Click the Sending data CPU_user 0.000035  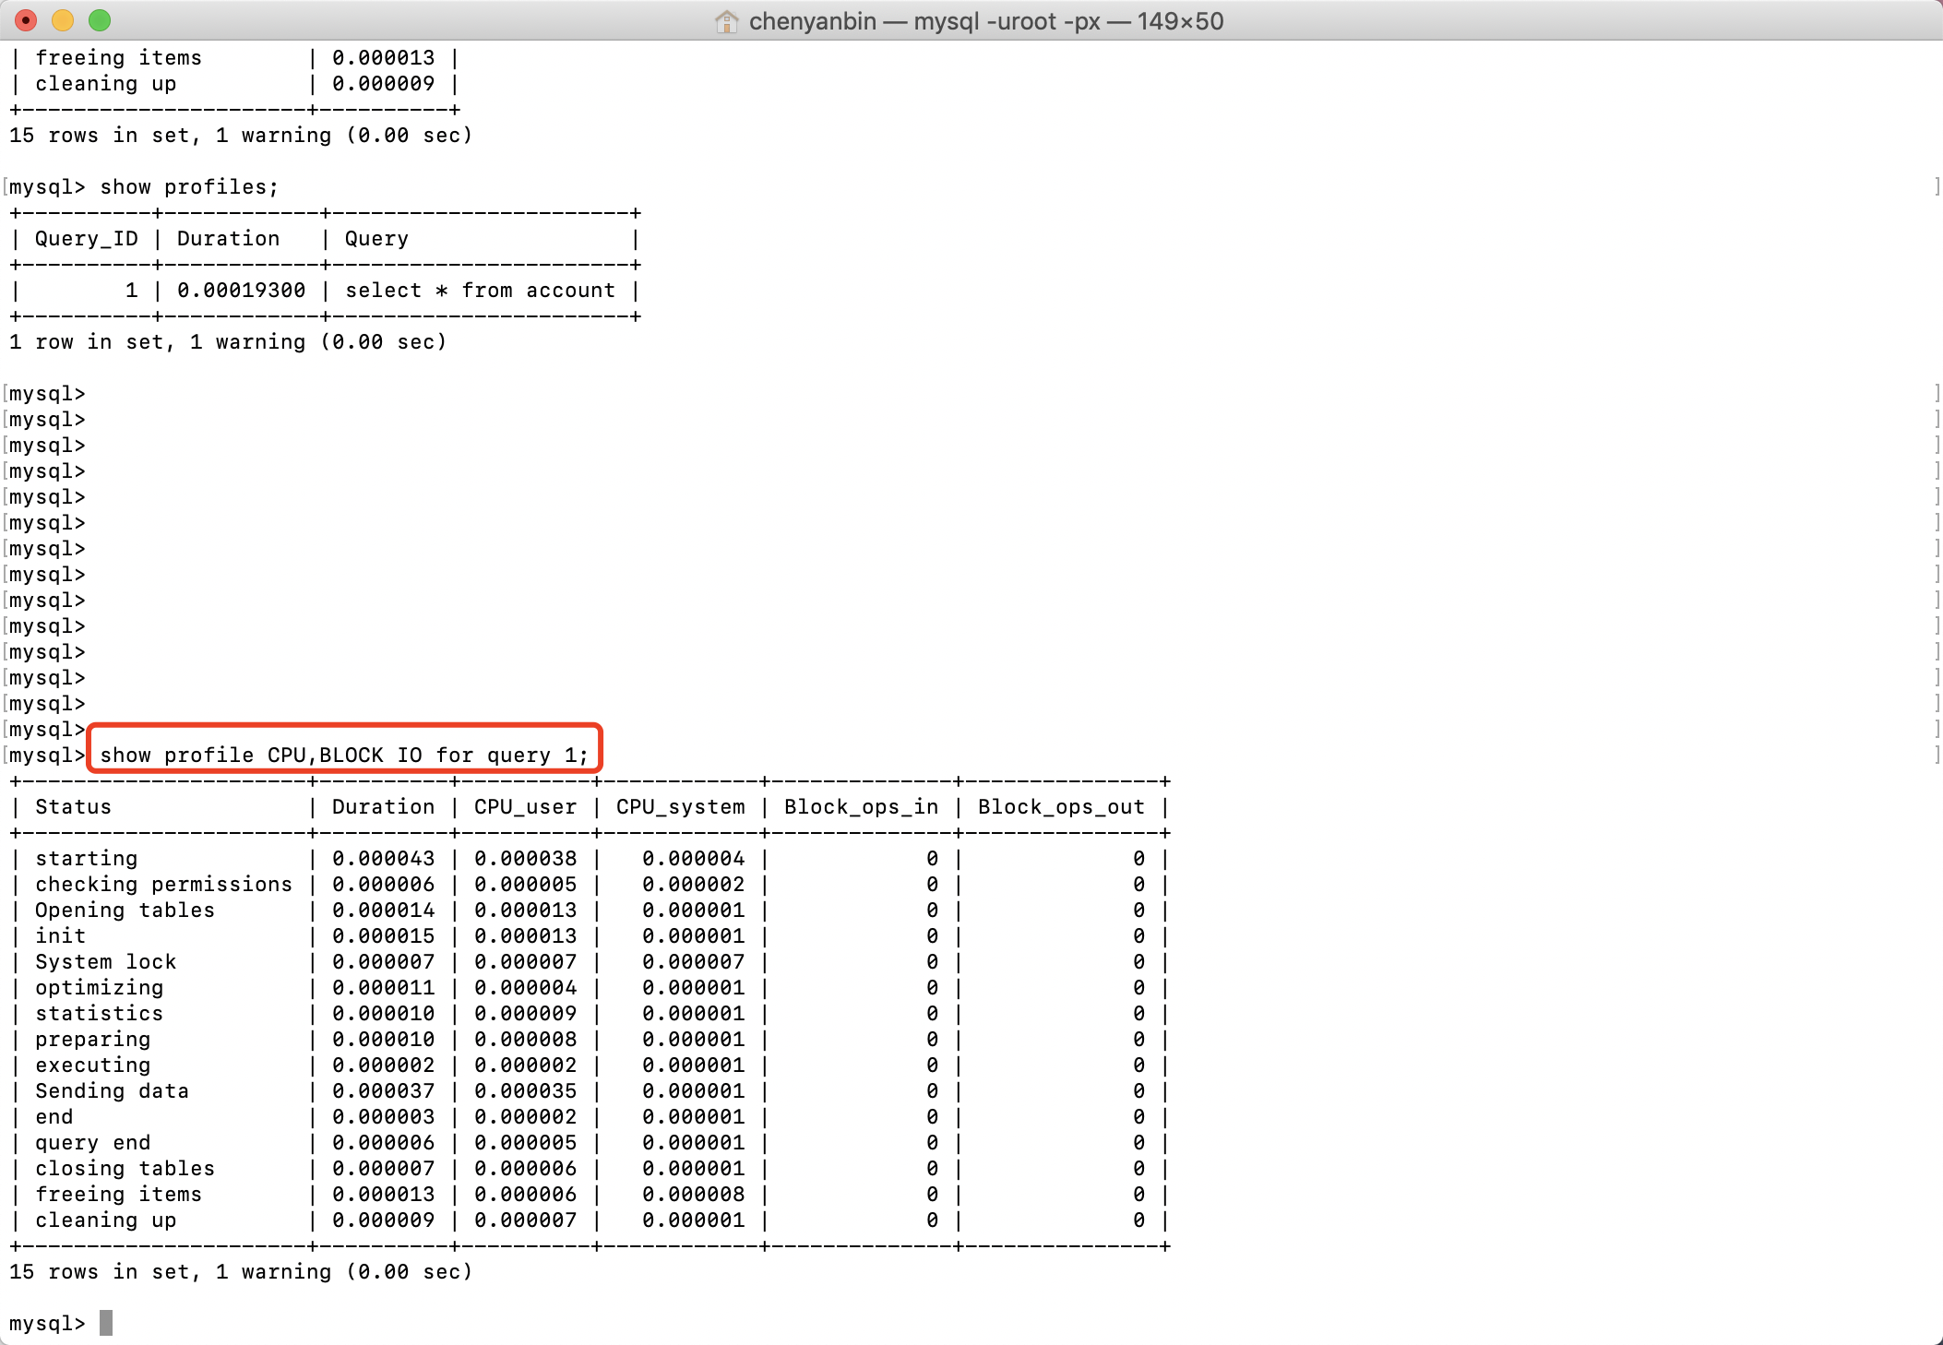(x=525, y=1091)
